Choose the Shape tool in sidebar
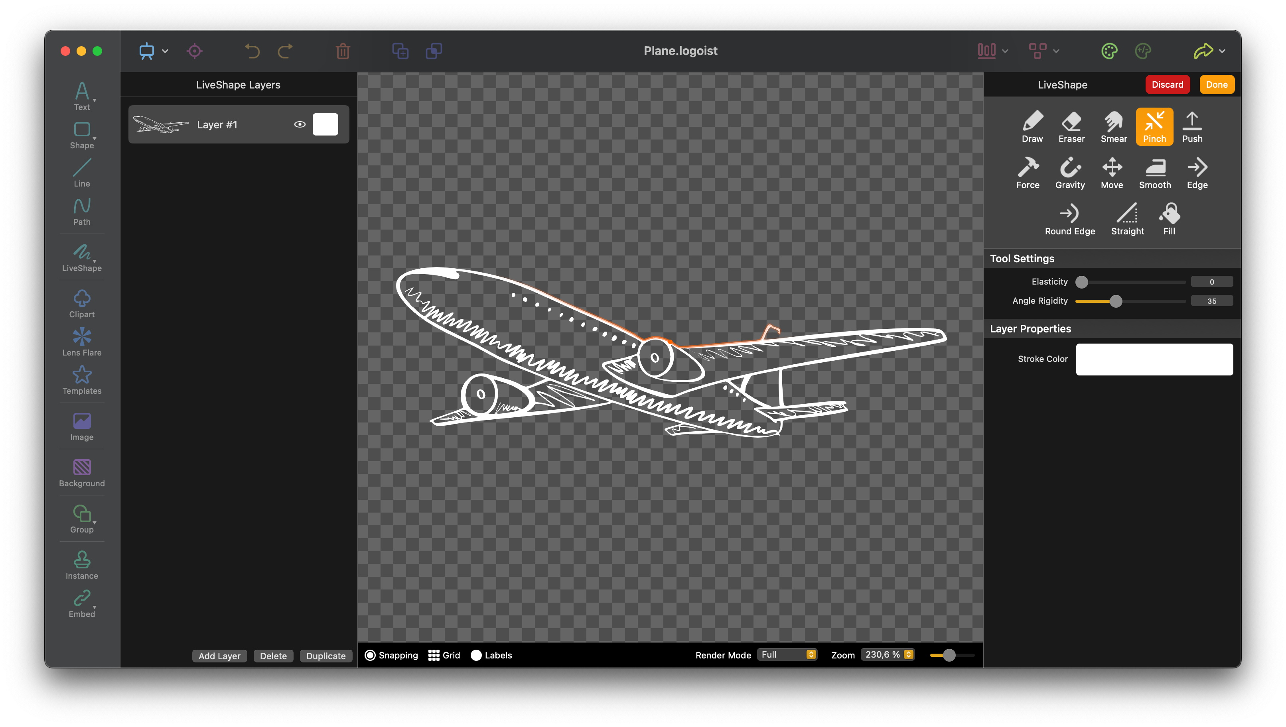Image resolution: width=1286 pixels, height=727 pixels. pos(82,135)
